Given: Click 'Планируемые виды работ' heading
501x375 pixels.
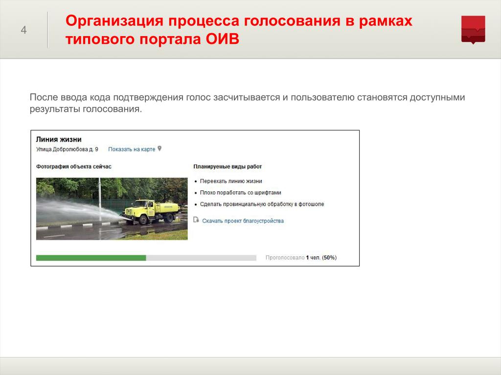Looking at the screenshot, I should pos(228,167).
